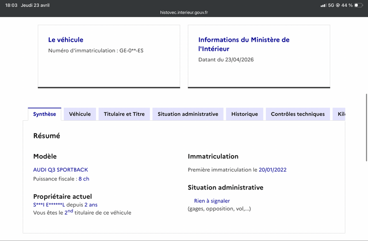Click the first registration date 20/01/2022
368x241 pixels.
tap(272, 170)
